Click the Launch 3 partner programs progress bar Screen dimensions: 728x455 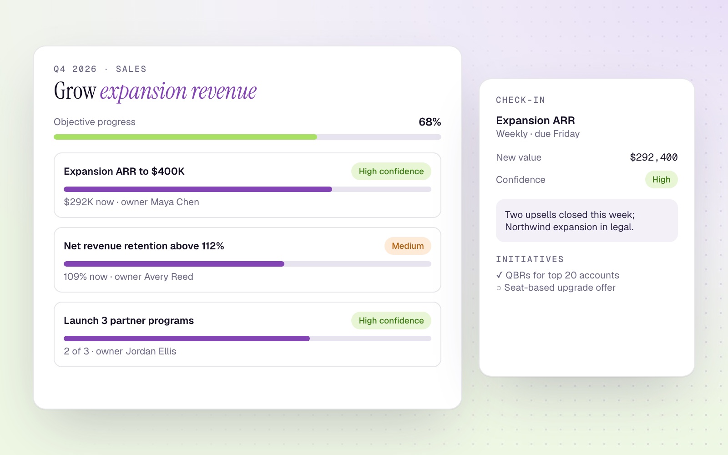click(248, 339)
